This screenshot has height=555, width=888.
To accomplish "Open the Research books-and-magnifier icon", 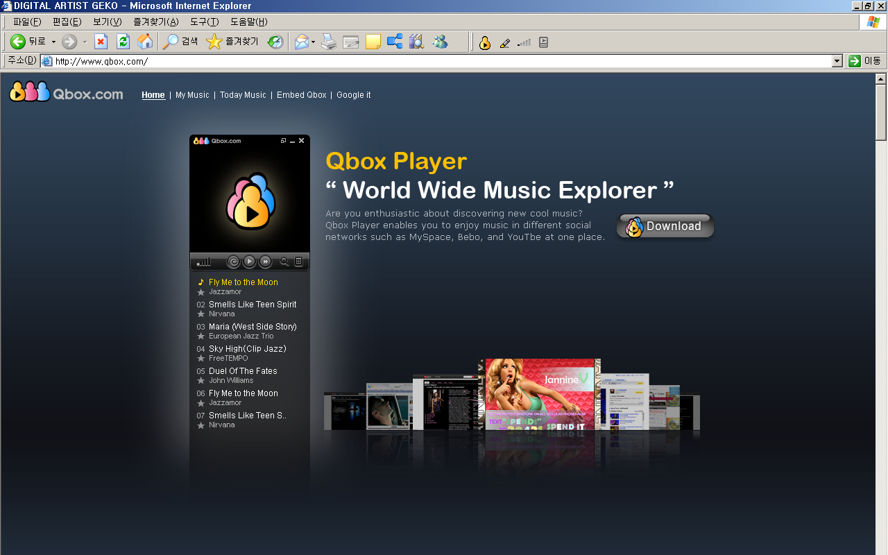I will pos(416,42).
